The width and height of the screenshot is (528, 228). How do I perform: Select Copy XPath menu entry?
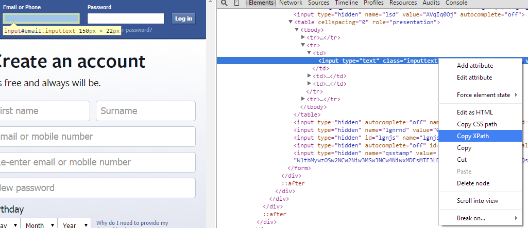481,136
